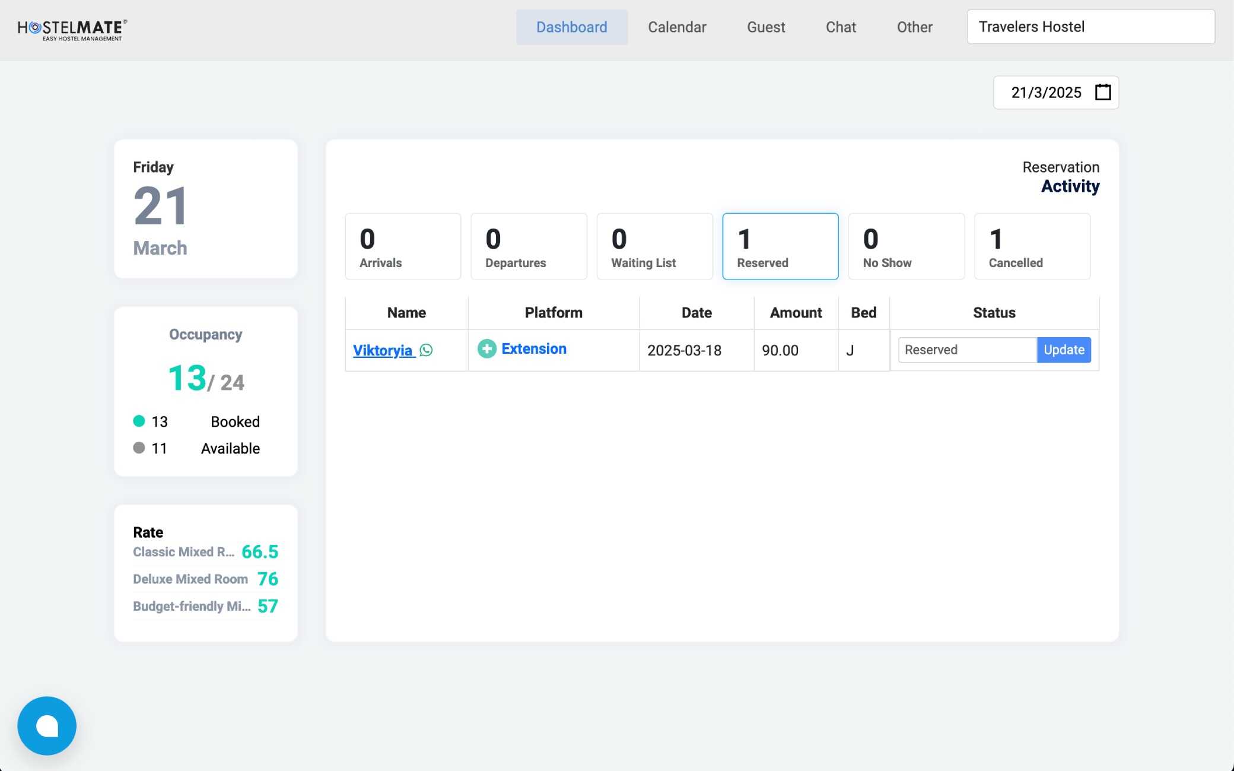Image resolution: width=1234 pixels, height=771 pixels.
Task: Click the green plus Extension icon
Action: [486, 349]
